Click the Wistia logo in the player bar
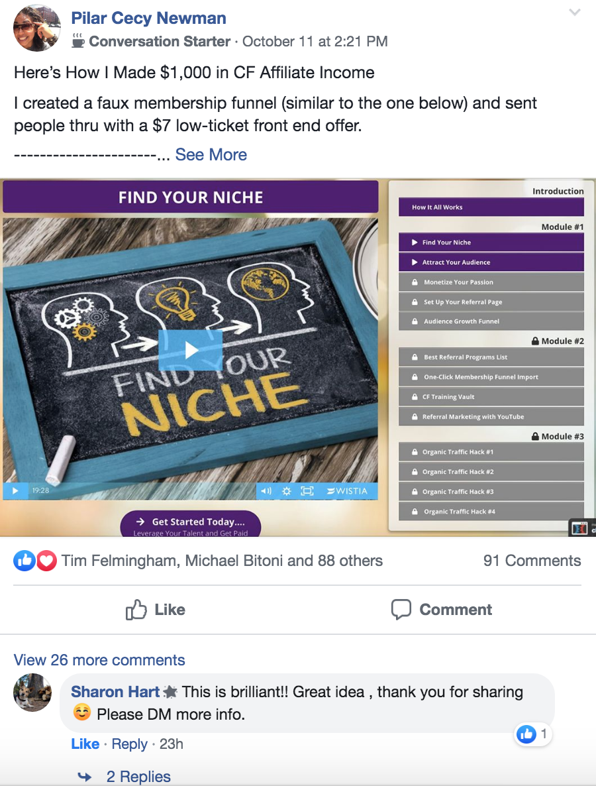 click(x=347, y=490)
